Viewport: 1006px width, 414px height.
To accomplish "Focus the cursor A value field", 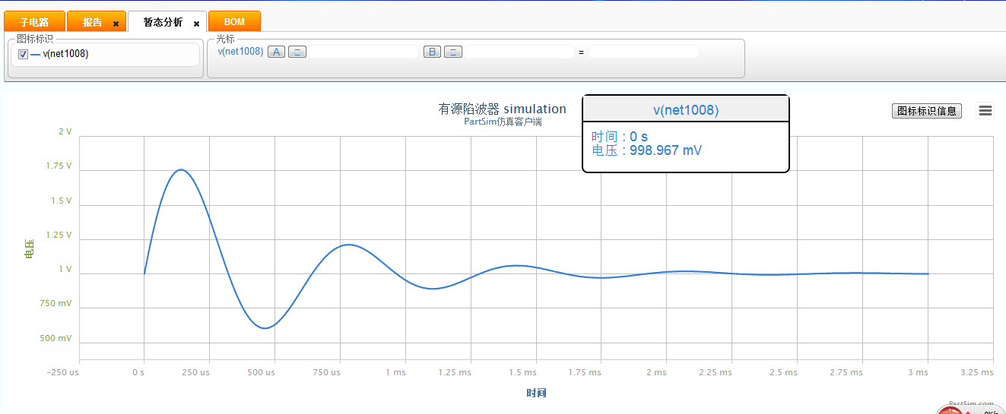I will click(363, 52).
